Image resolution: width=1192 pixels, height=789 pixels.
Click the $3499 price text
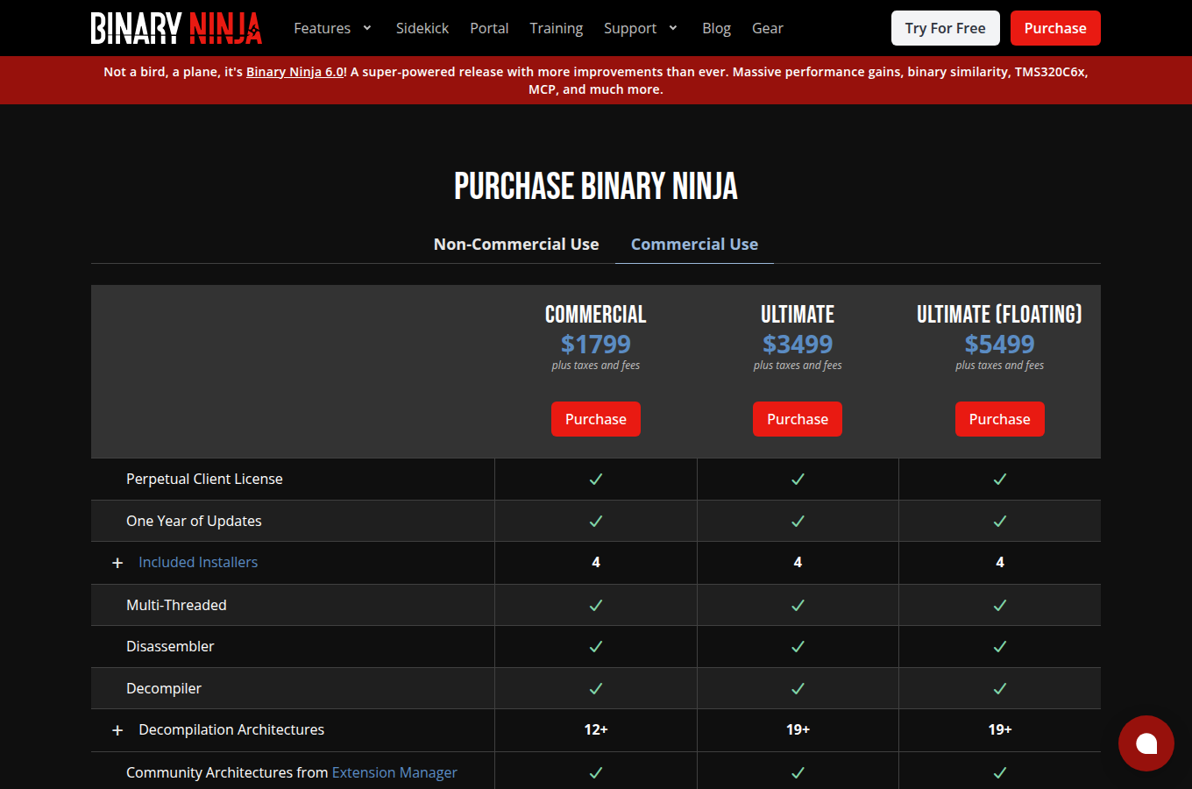coord(798,345)
